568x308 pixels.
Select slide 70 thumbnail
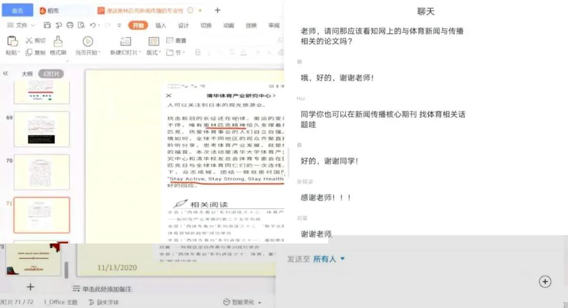[x=42, y=172]
